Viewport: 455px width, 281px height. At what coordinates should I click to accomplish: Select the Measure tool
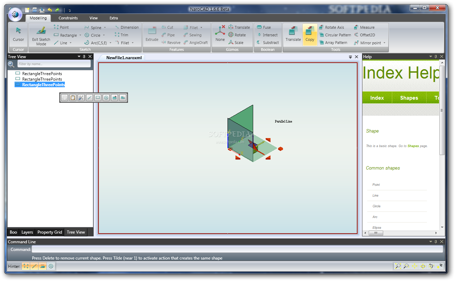pos(364,27)
